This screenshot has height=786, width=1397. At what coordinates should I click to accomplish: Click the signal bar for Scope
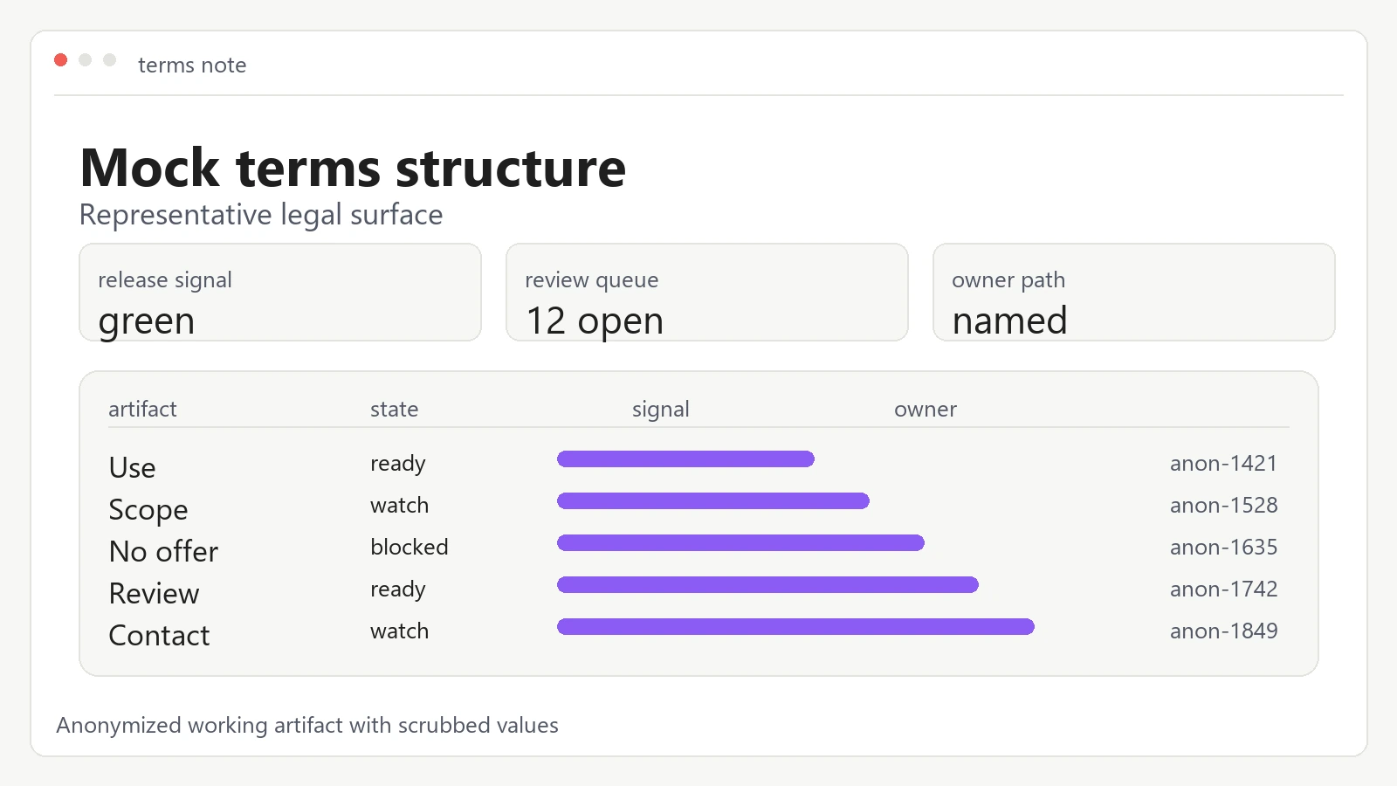pos(713,500)
